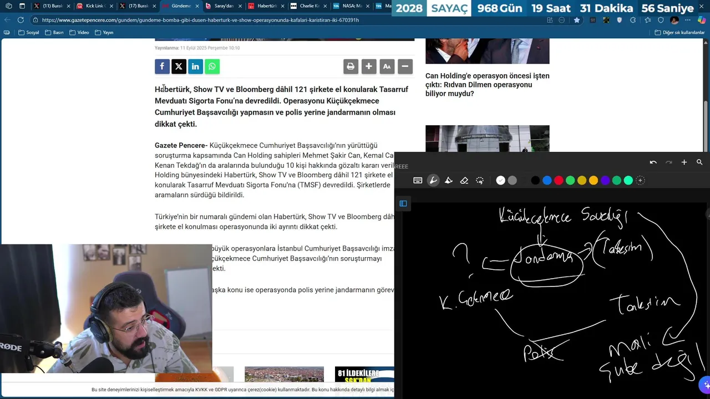Screen dimensions: 710x399
Task: Click the floating sparkle button at whiteboard corner
Action: tap(705, 384)
